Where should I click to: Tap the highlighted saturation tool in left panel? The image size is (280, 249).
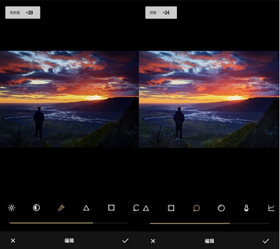click(x=61, y=208)
